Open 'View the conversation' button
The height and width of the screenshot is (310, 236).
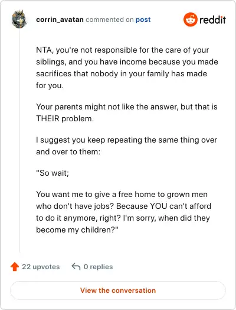[118, 290]
